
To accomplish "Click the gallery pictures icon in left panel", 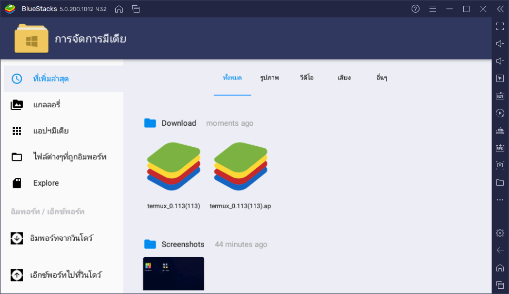I will coord(17,105).
